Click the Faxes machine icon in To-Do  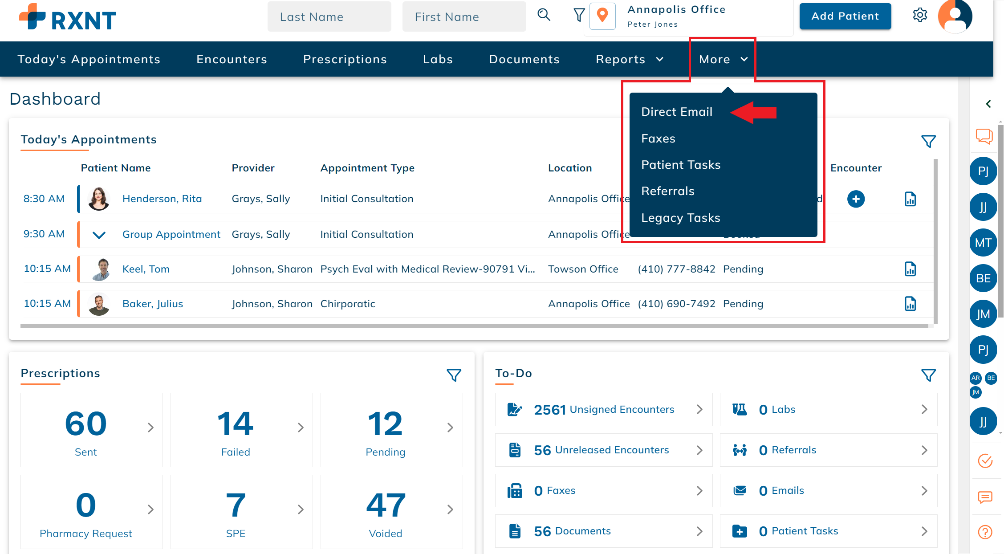point(515,491)
